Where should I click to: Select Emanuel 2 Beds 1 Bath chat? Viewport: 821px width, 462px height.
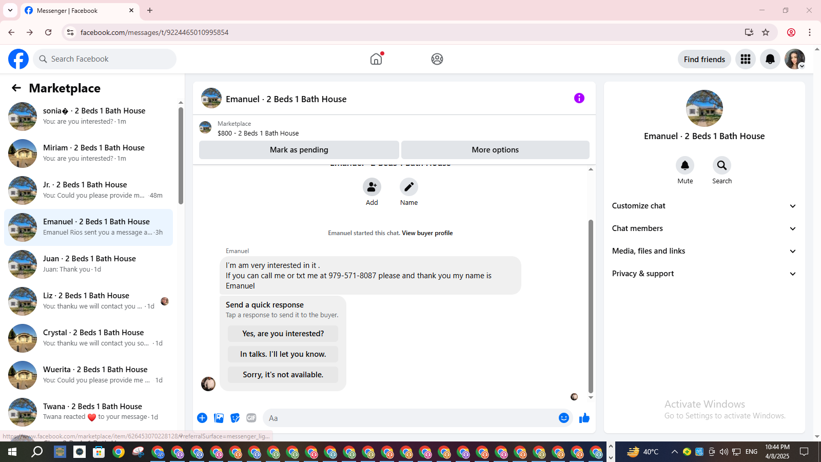point(88,227)
